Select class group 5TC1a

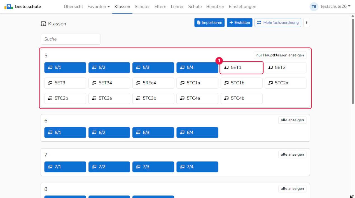point(197,83)
